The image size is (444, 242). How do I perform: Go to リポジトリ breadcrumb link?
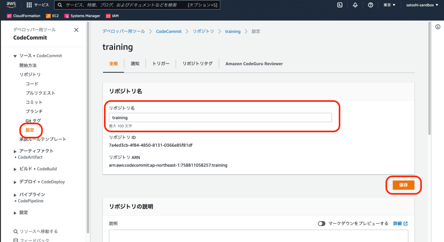pos(203,31)
